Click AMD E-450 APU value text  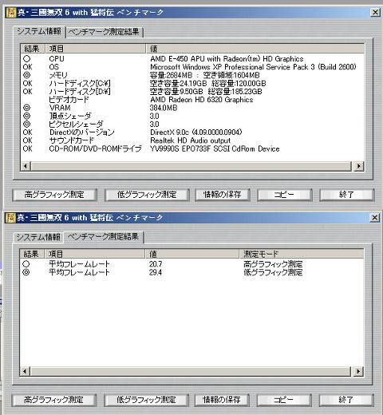[227, 59]
